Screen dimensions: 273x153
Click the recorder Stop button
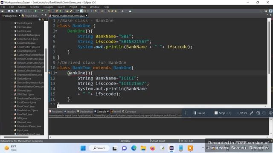click(x=223, y=113)
